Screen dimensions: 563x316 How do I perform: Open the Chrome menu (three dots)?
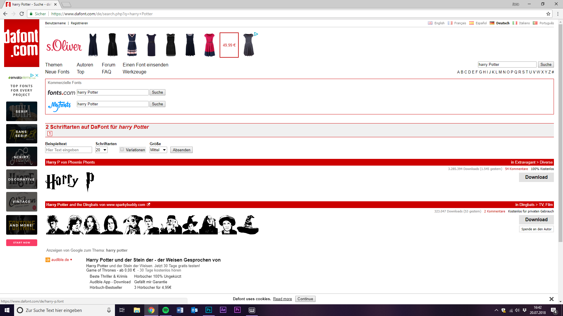(558, 14)
